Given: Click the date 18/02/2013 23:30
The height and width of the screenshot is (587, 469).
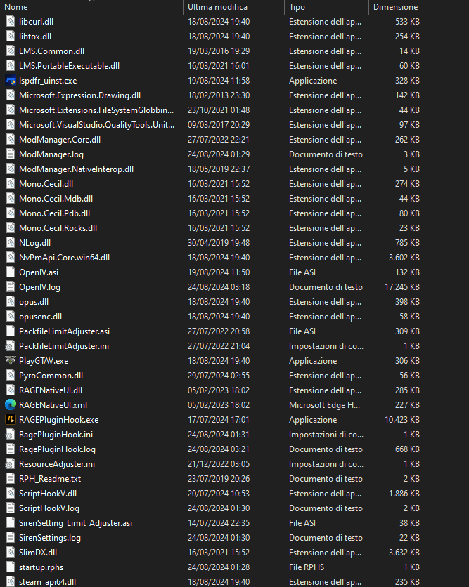Looking at the screenshot, I should [x=219, y=95].
